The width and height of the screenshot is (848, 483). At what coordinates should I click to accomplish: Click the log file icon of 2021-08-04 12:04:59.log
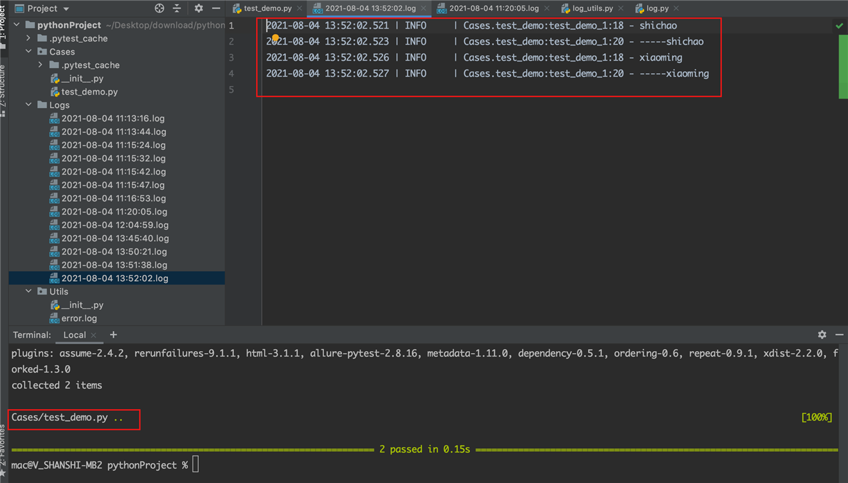click(x=55, y=225)
